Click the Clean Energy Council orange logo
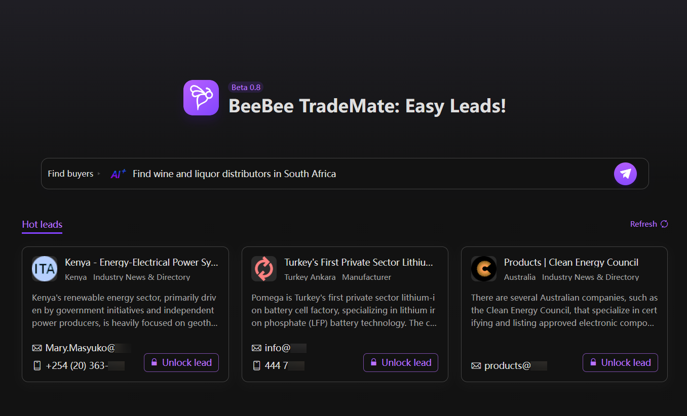This screenshot has height=416, width=687. 484,269
